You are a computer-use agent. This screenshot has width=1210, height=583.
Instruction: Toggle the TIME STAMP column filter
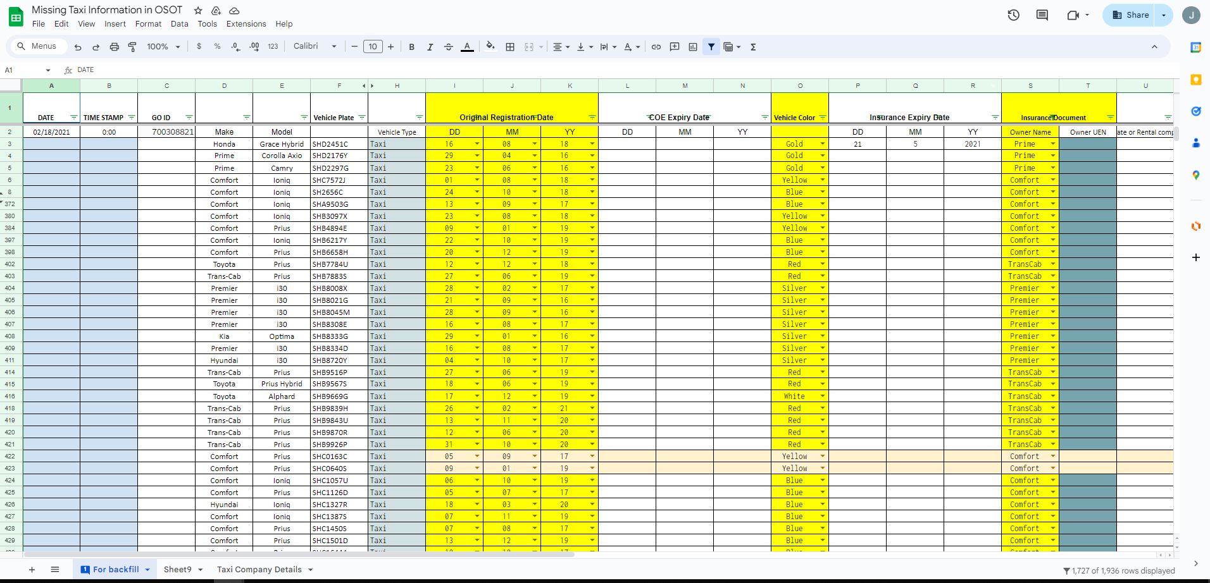(x=132, y=118)
